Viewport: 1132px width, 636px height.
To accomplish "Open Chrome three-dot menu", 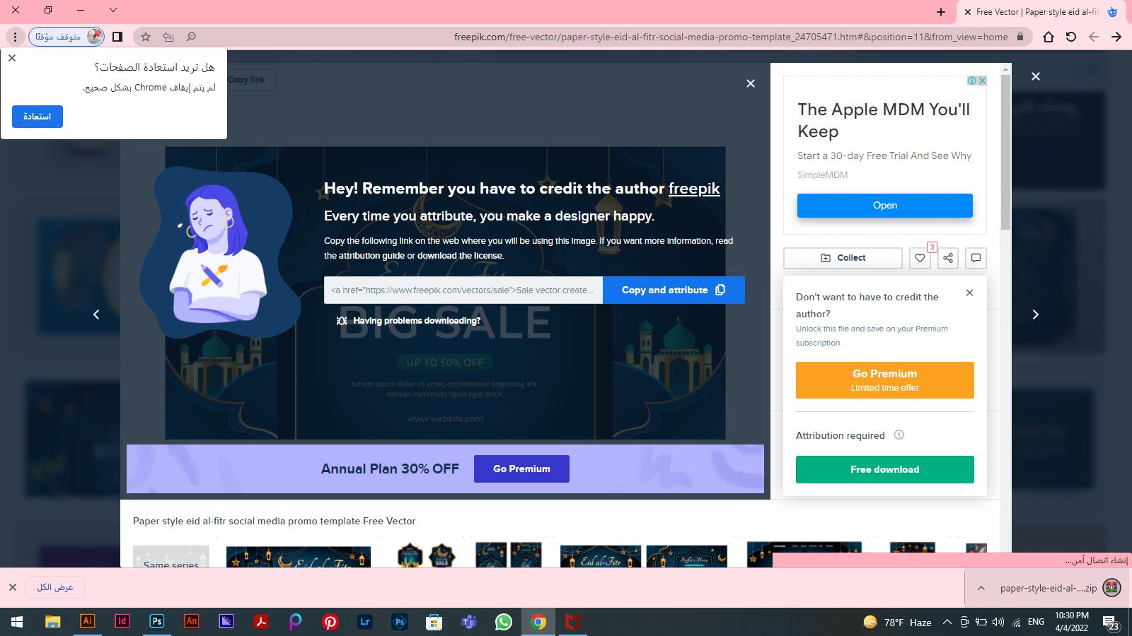I will click(x=15, y=37).
